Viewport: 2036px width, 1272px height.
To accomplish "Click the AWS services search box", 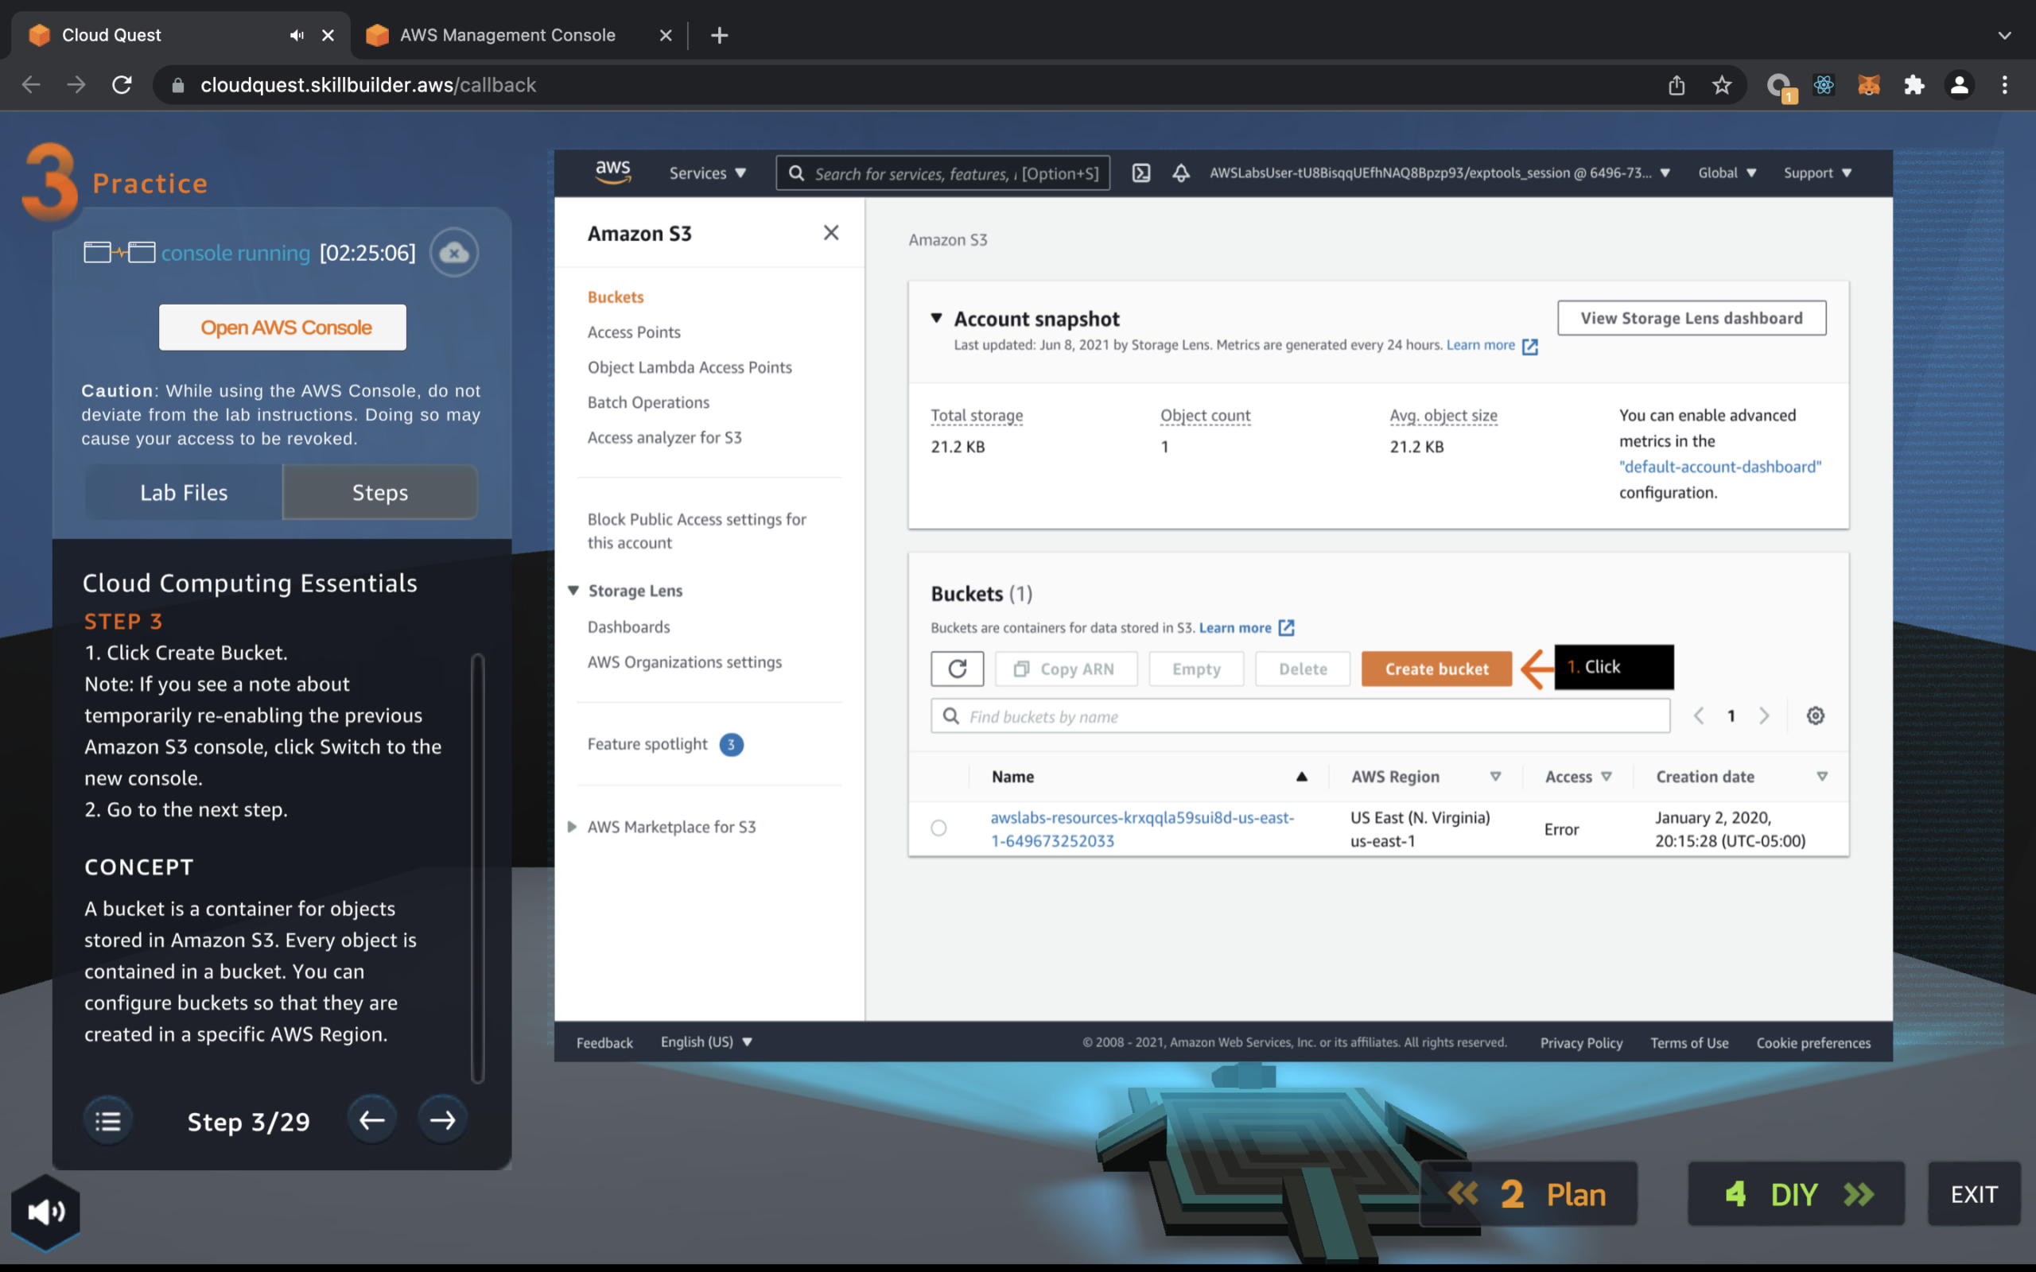I will point(942,173).
